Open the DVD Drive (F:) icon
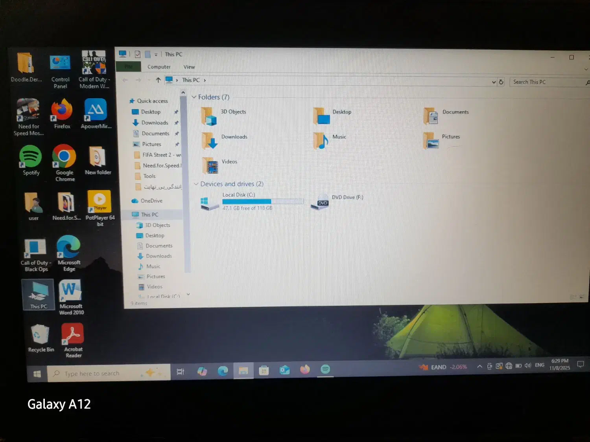 click(320, 202)
